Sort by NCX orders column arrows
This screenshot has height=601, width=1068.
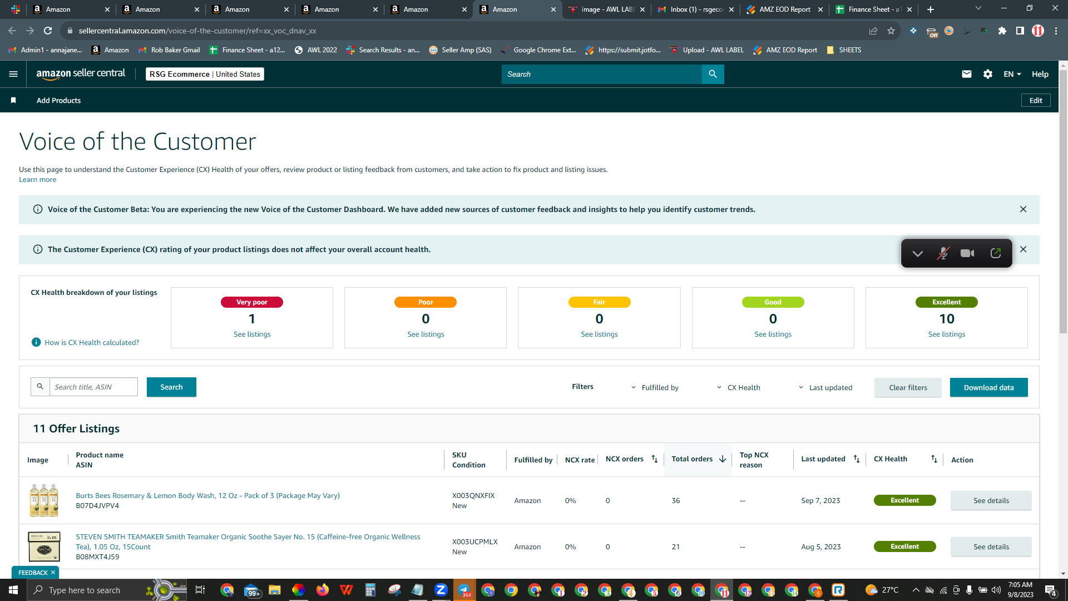coord(655,459)
